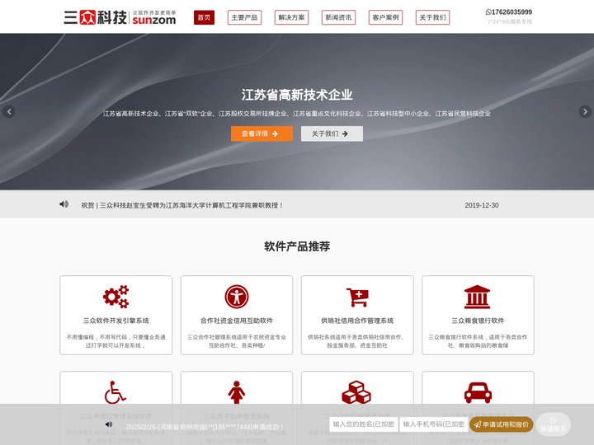Image resolution: width=594 pixels, height=445 pixels.
Task: Open the 主要产品 menu item
Action: (x=244, y=17)
